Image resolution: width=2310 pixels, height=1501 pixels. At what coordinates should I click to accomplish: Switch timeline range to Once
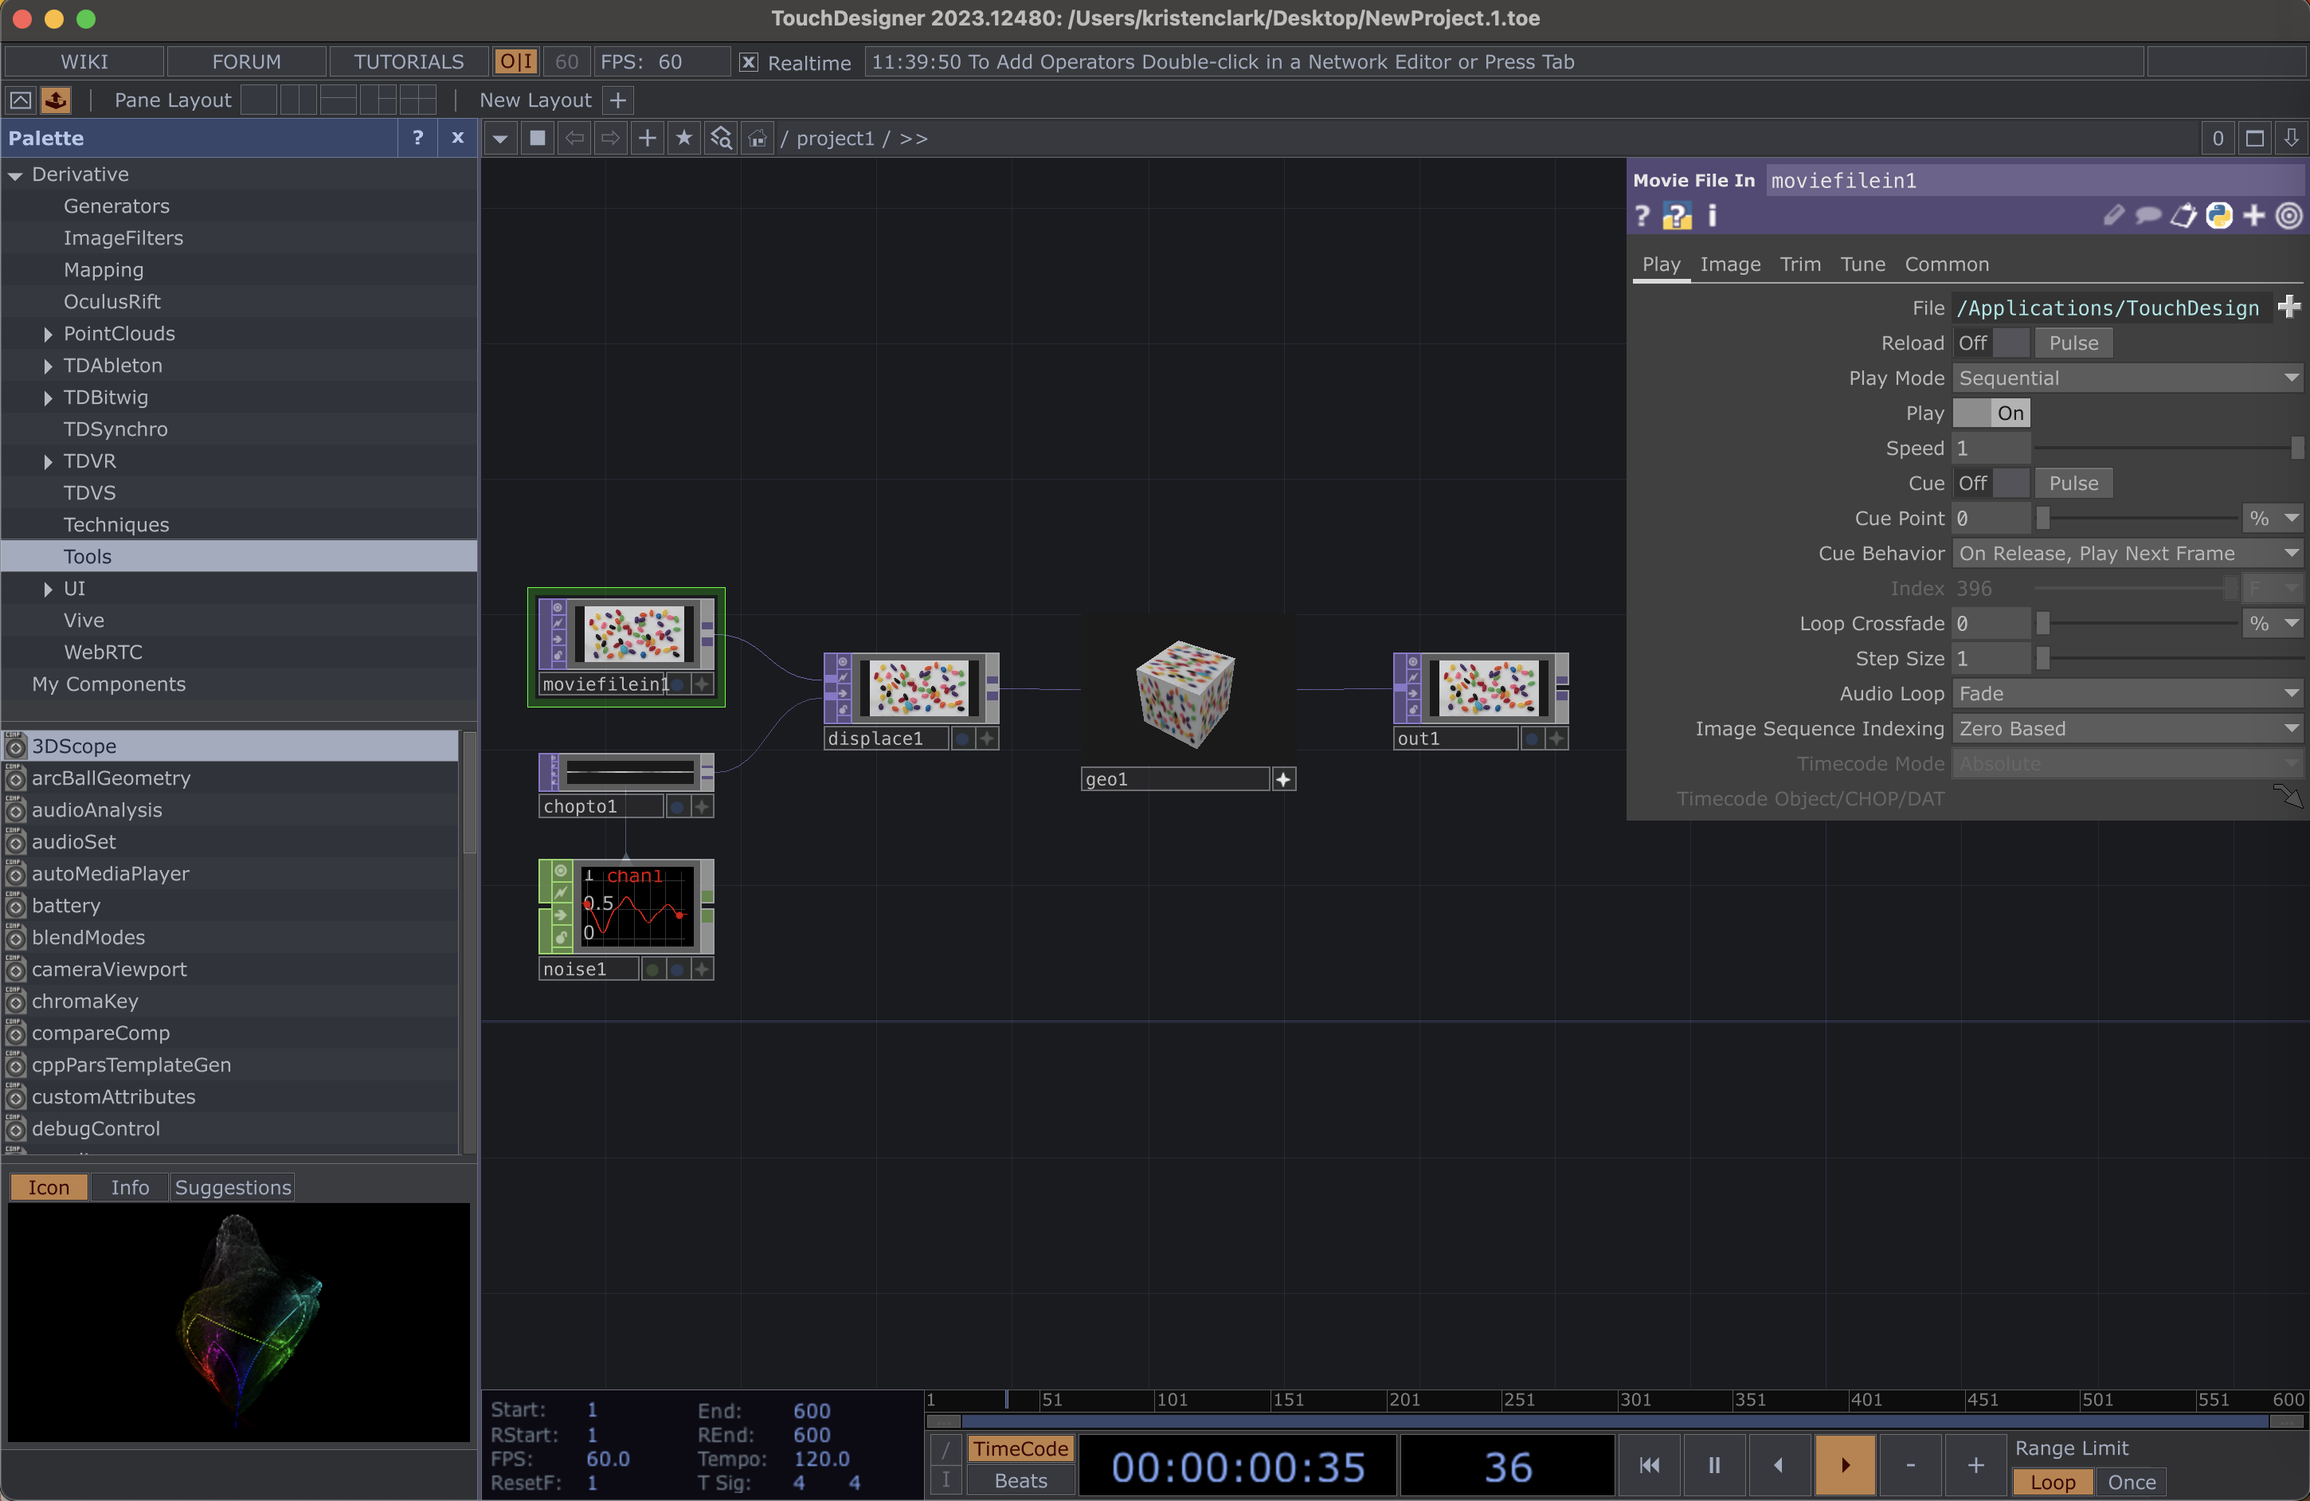pyautogui.click(x=2131, y=1482)
